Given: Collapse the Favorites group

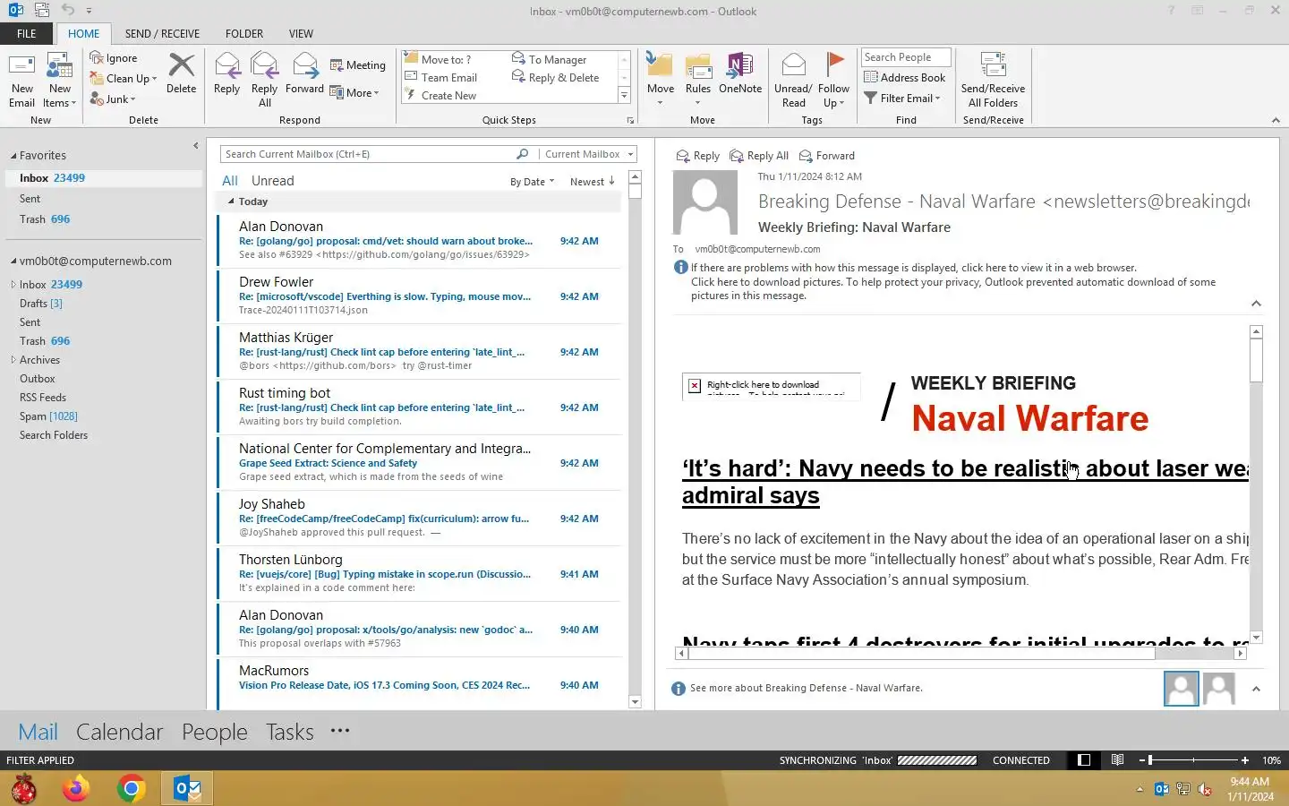Looking at the screenshot, I should point(13,156).
